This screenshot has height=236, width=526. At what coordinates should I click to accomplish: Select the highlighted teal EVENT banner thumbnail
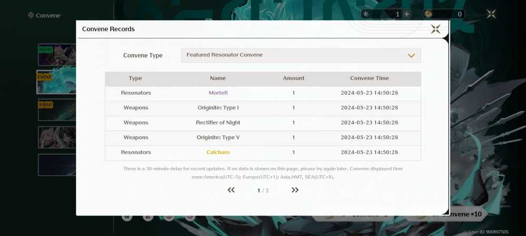tap(56, 82)
